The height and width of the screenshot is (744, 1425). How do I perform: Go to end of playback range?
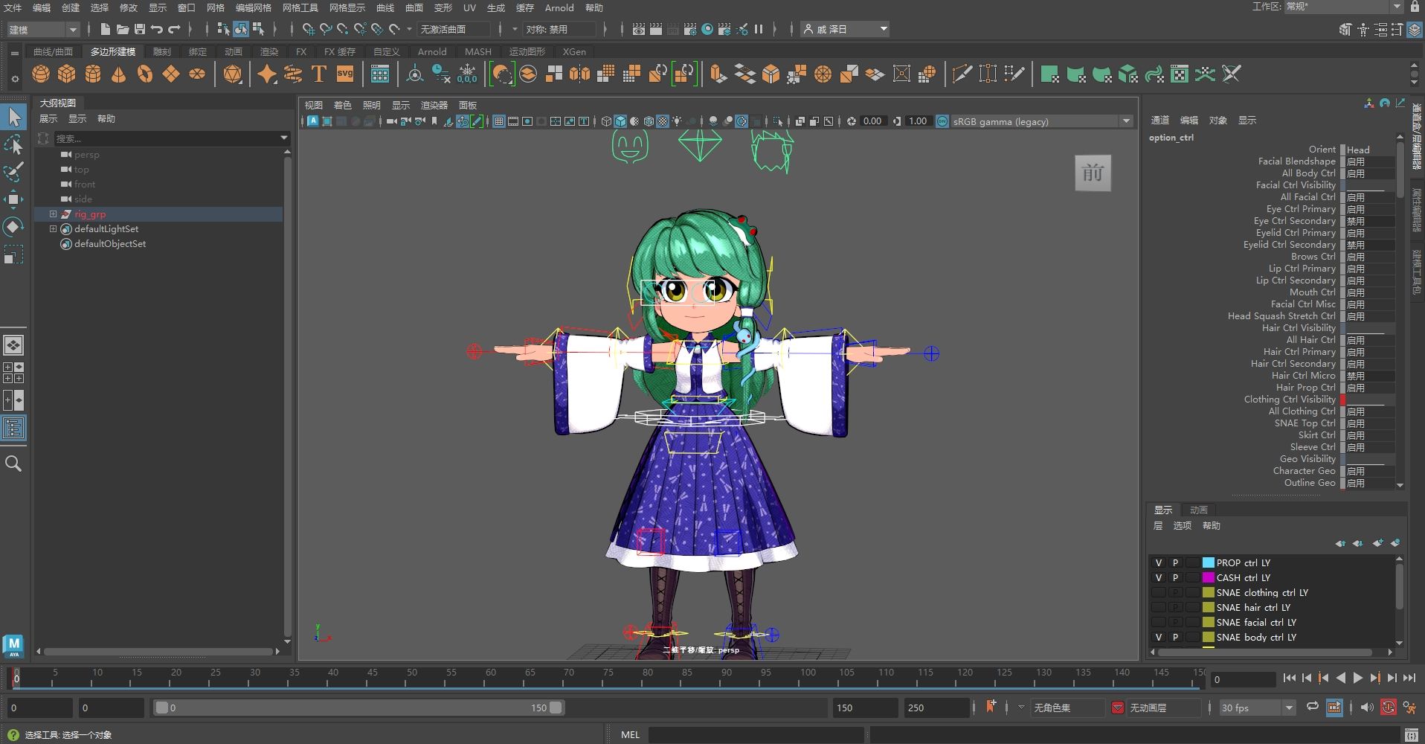[x=1409, y=678]
